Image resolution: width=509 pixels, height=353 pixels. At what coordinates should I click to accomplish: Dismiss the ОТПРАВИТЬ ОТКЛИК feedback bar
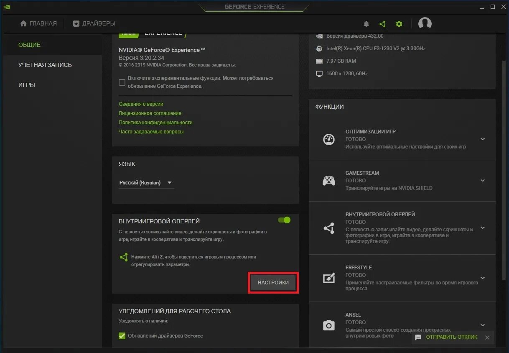[x=487, y=337]
